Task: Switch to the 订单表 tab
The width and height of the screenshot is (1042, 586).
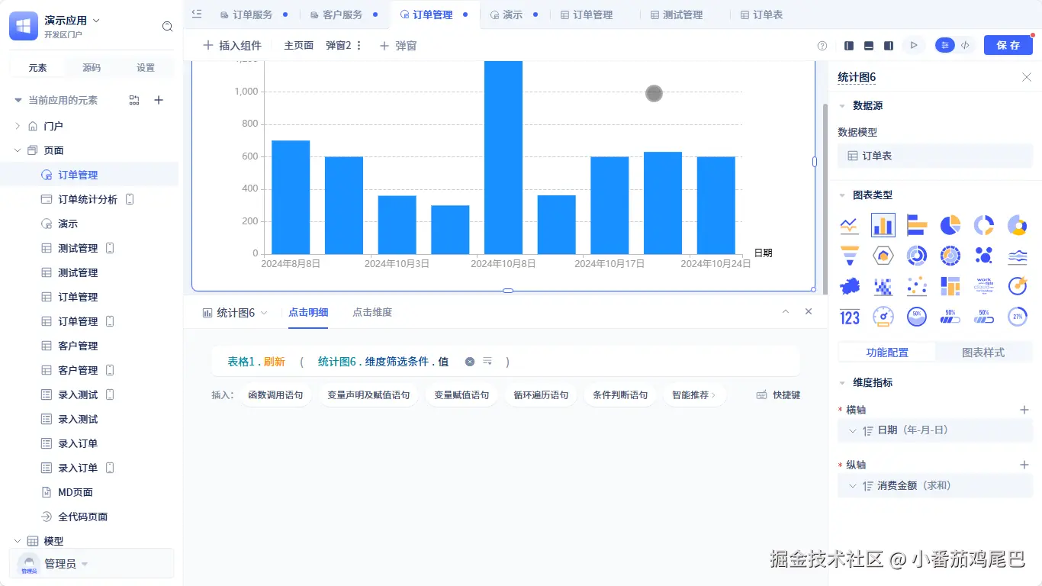Action: (767, 14)
